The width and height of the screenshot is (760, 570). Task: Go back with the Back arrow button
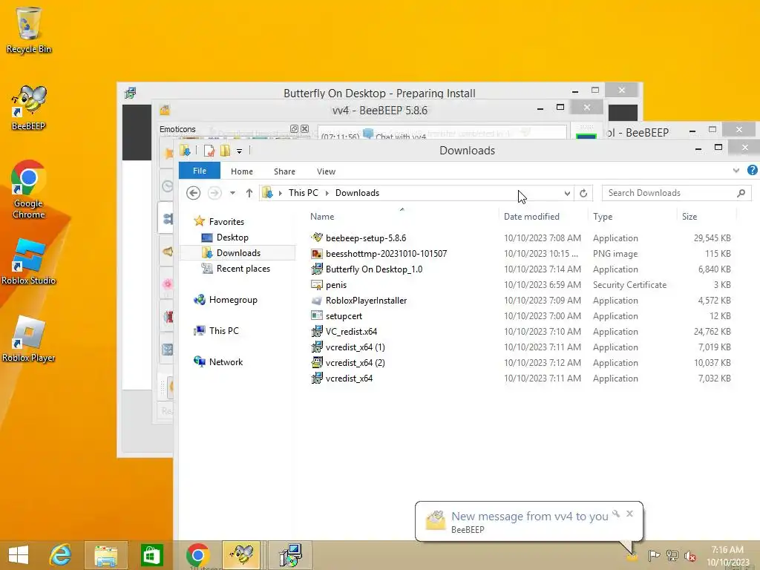click(194, 193)
